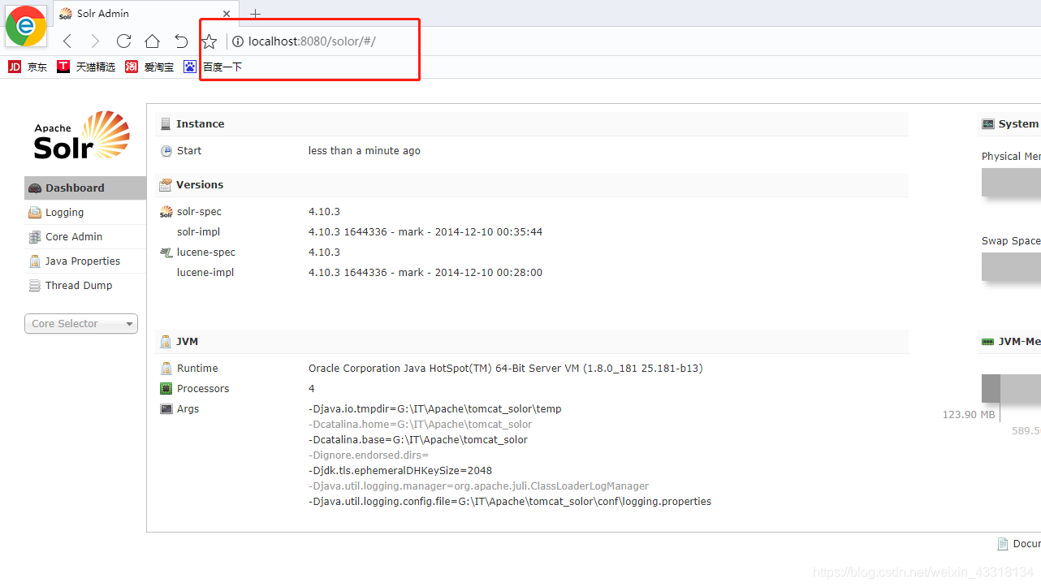The width and height of the screenshot is (1041, 587).
Task: Click the Versions section header icon
Action: [166, 185]
